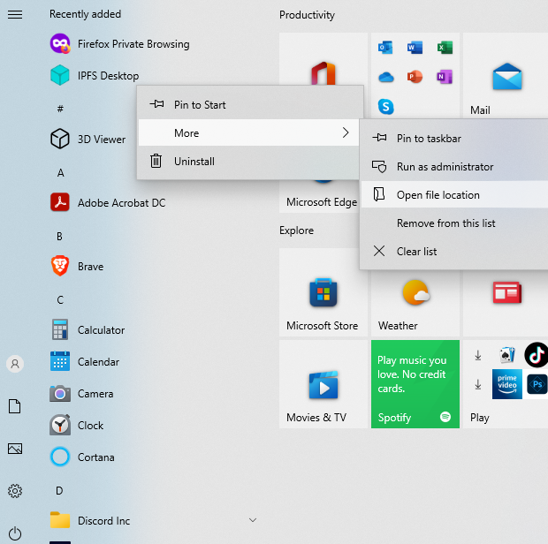Select Pin to Start

click(x=250, y=104)
